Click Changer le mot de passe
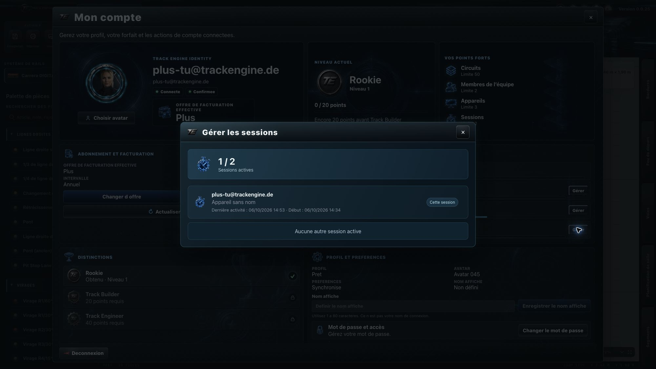656x369 pixels. (x=553, y=330)
